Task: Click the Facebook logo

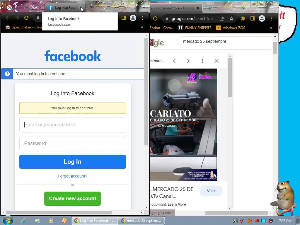Action: [73, 56]
